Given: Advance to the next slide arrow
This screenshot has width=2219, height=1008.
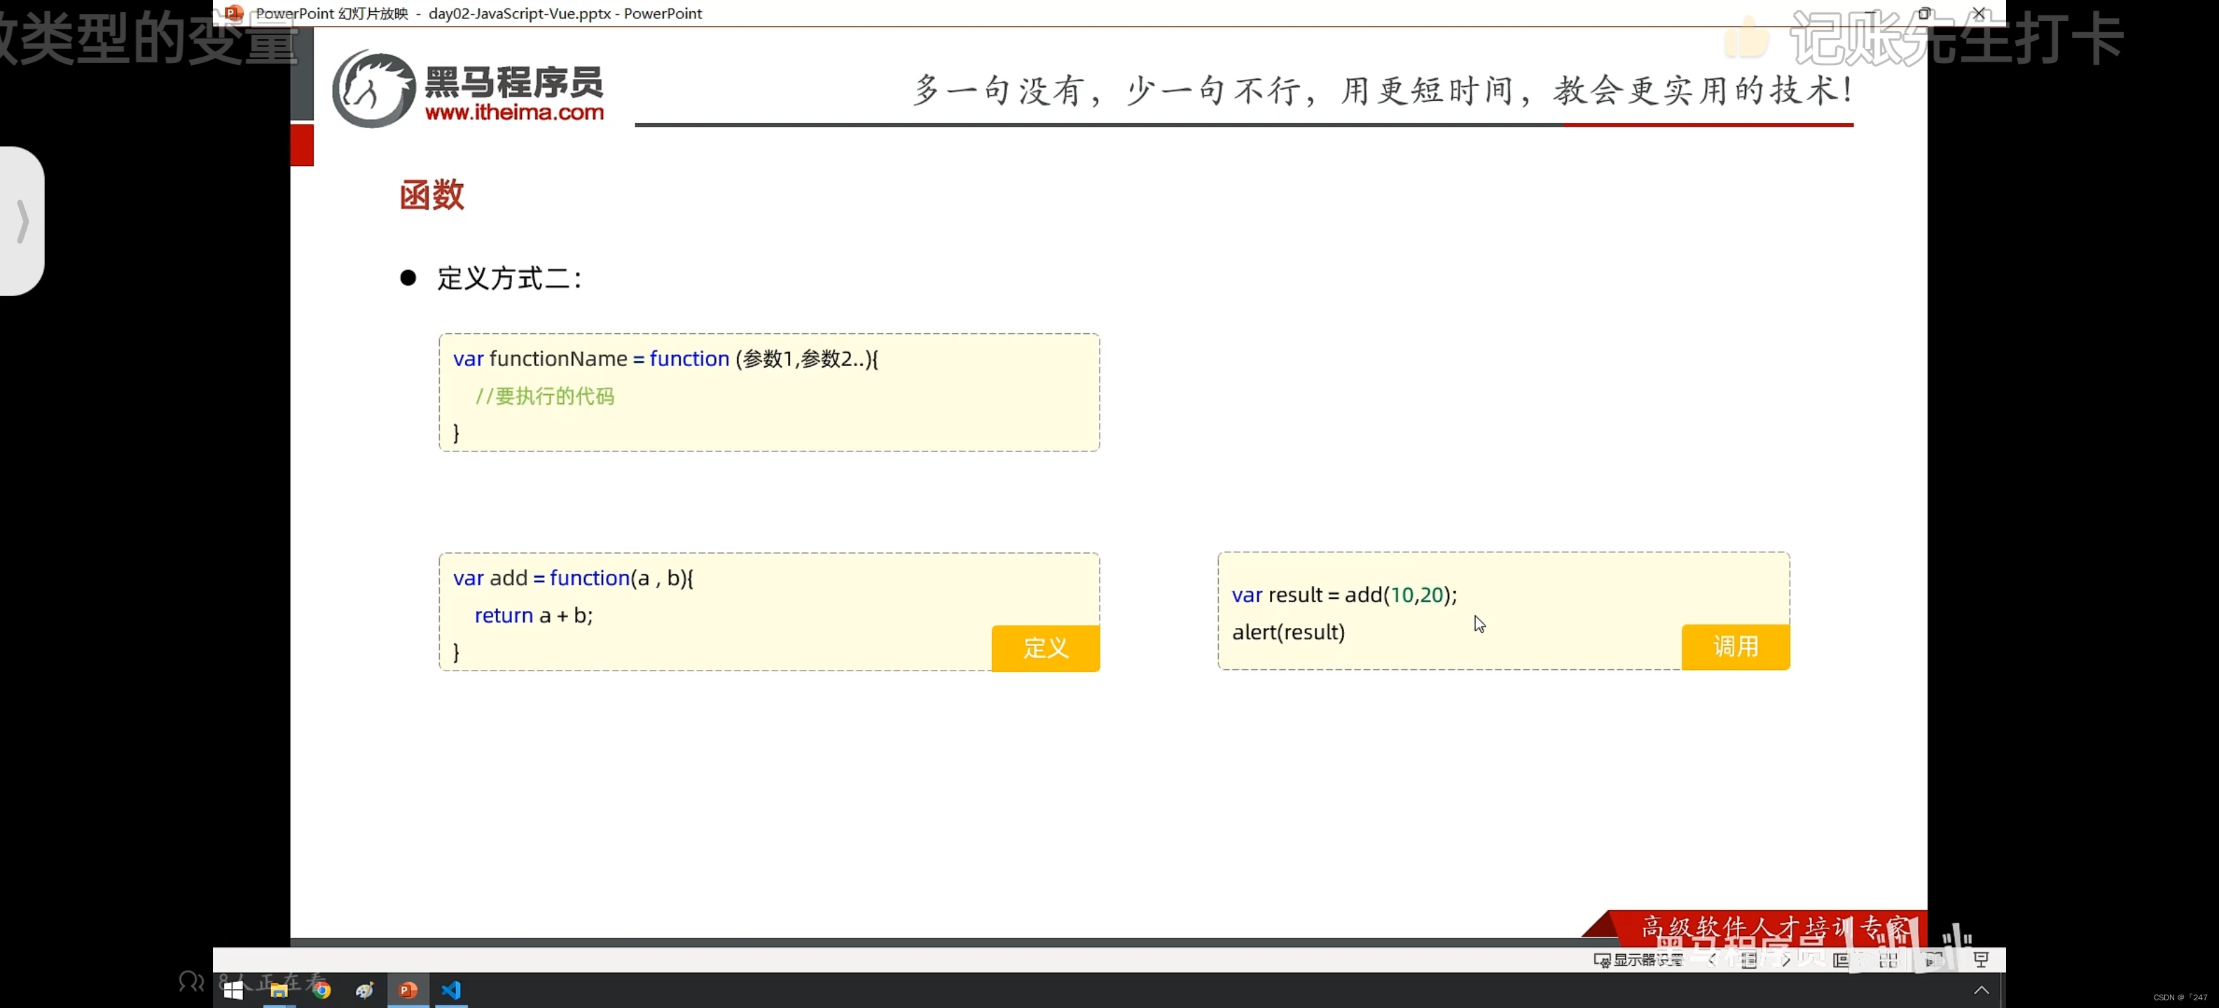Looking at the screenshot, I should click(x=1787, y=960).
